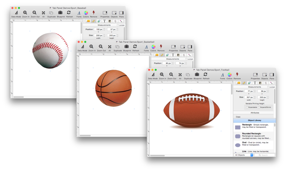Image resolution: width=286 pixels, height=171 pixels.
Task: Select the Text inspector tab in Sport_Baseball
Action: tap(104, 21)
